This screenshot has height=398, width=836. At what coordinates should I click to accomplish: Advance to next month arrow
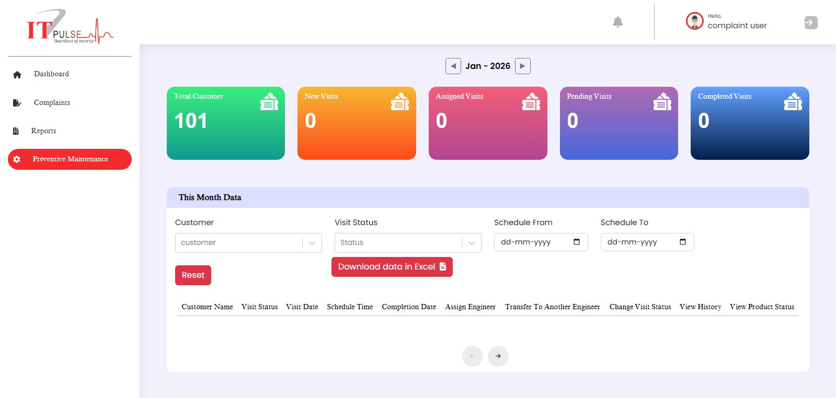pyautogui.click(x=522, y=66)
